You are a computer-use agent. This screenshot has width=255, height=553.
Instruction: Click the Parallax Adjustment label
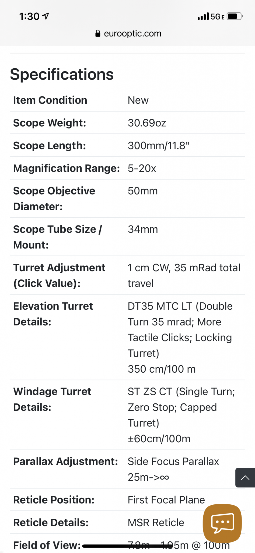[x=65, y=461]
